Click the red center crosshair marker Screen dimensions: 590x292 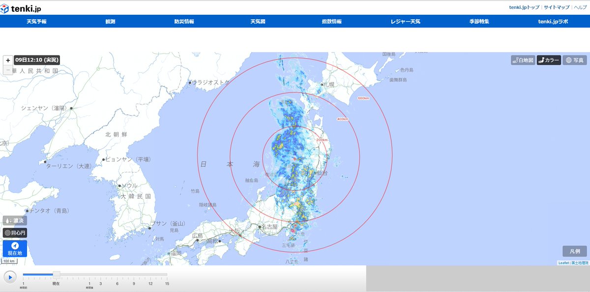(295, 159)
